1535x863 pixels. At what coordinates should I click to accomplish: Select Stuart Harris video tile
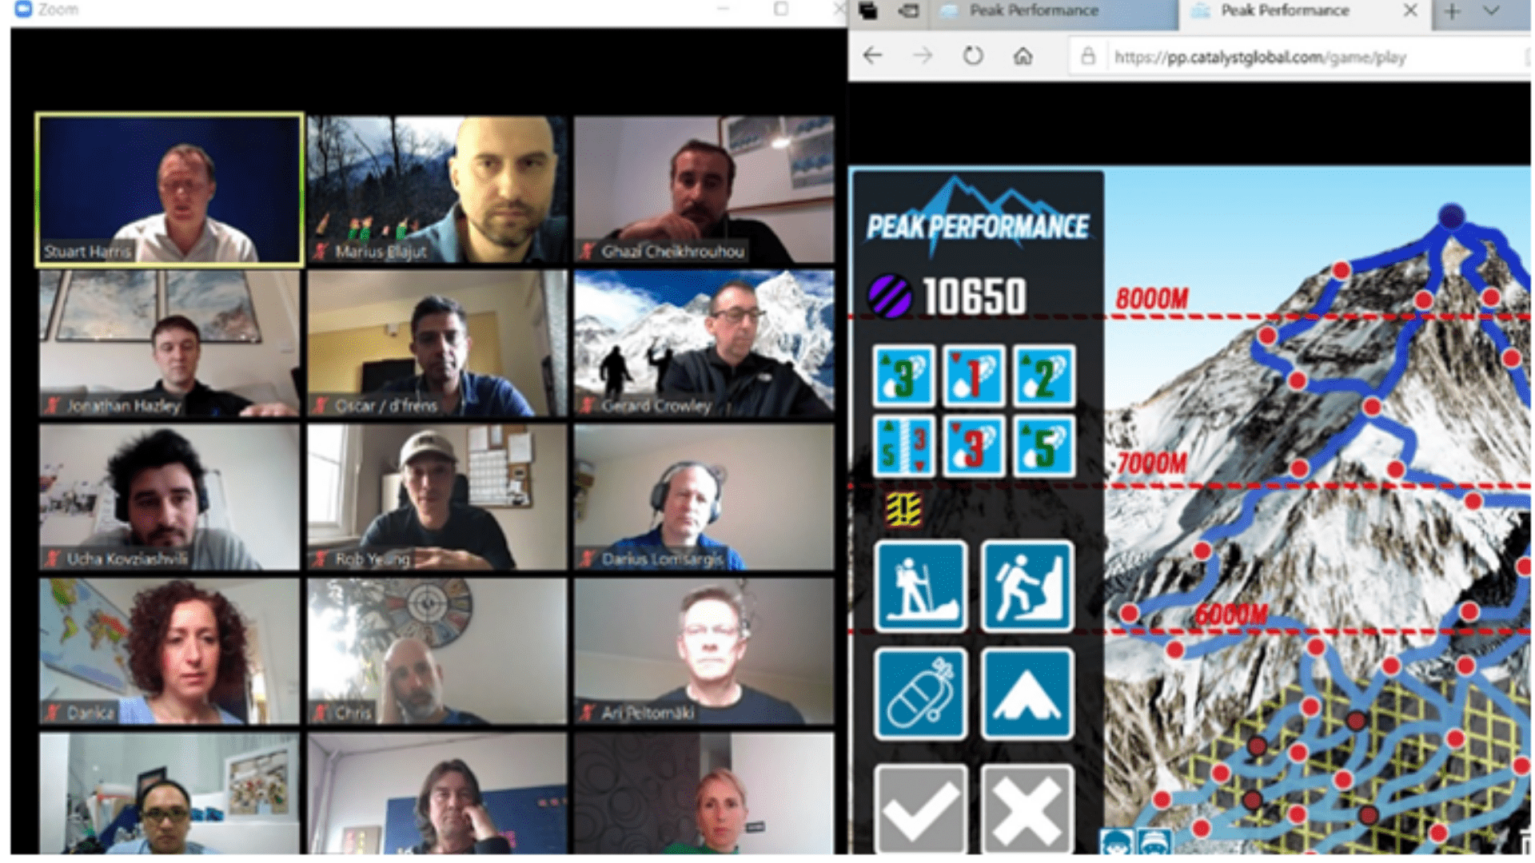[169, 189]
